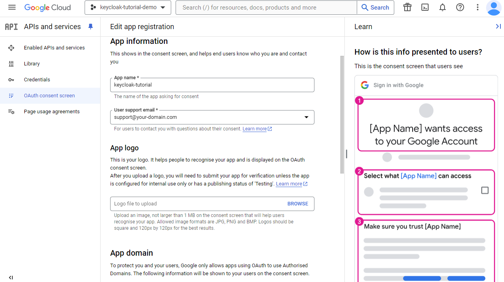Click the API logo next to APIs and services
The height and width of the screenshot is (282, 504).
[11, 27]
